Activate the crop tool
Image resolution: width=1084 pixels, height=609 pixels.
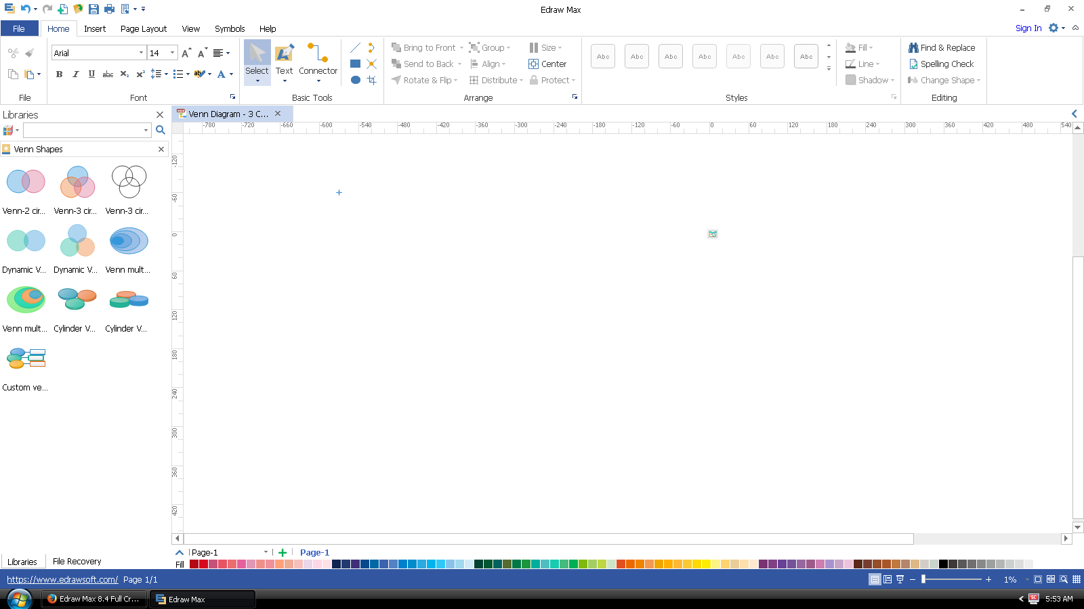click(x=371, y=80)
